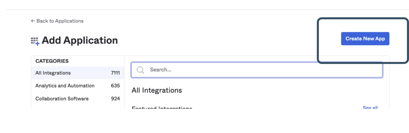This screenshot has width=409, height=133.
Task: Click the plus sign on Add Application icon
Action: [x=37, y=44]
